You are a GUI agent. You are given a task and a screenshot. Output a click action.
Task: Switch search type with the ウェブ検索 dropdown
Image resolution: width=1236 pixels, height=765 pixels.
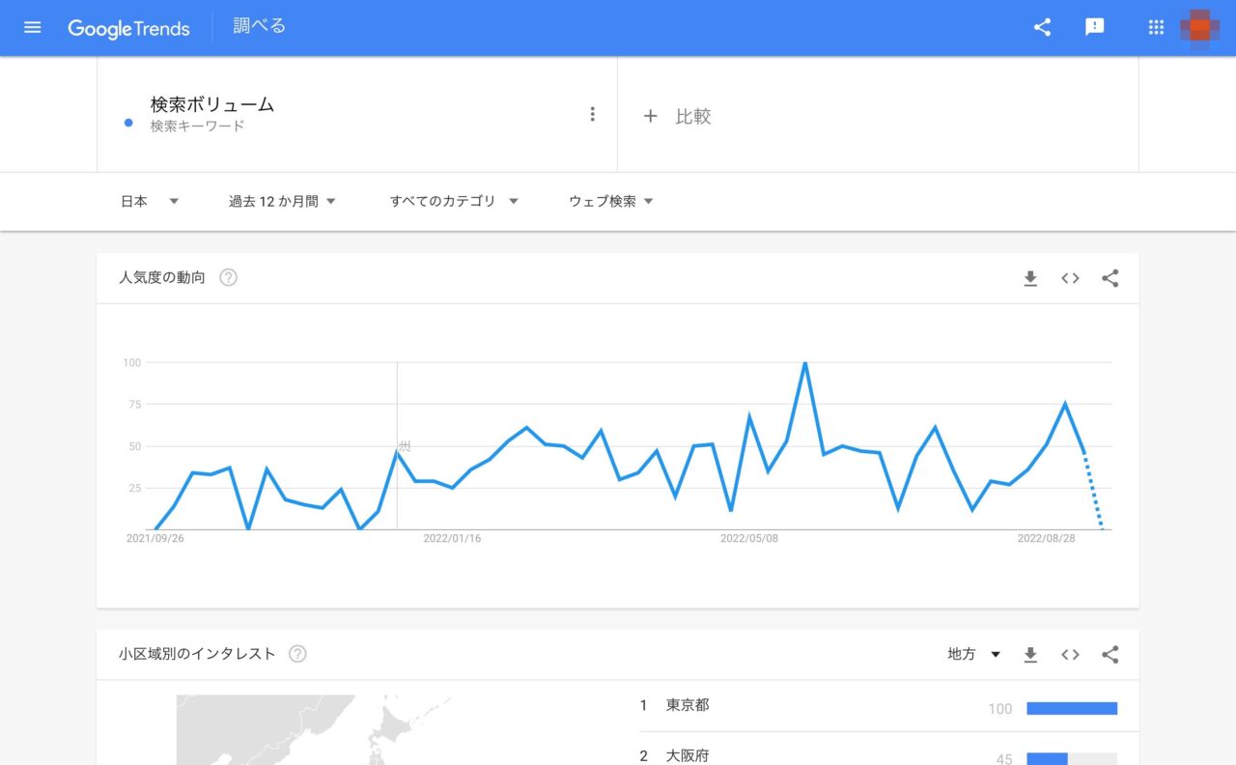point(609,201)
